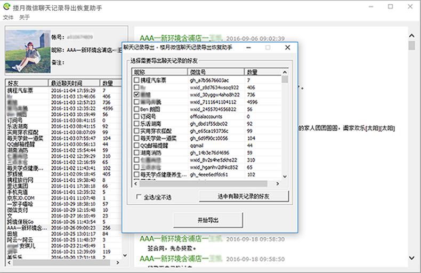The height and width of the screenshot is (273, 421).
Task: Tick the checkbox for Ben contact
Action: pos(136,109)
